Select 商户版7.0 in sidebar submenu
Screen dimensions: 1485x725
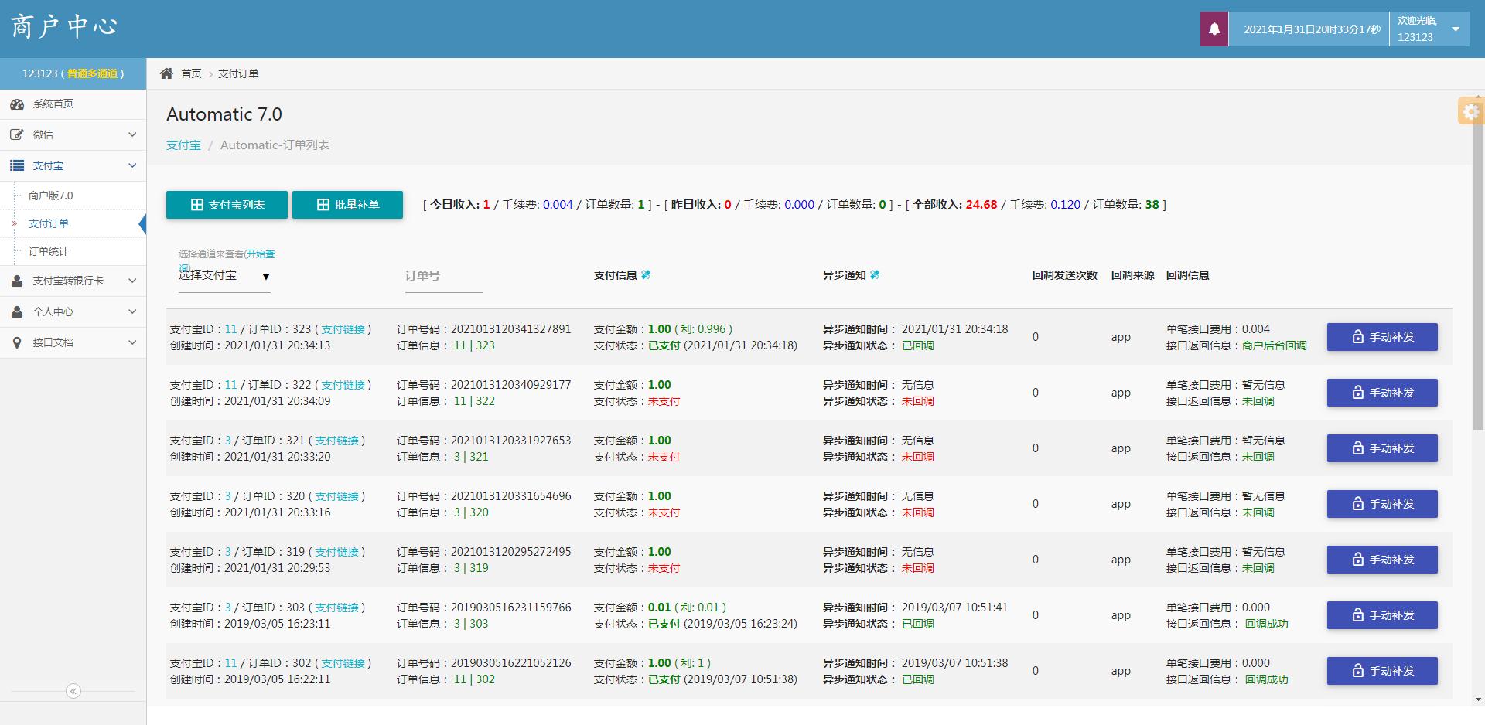[x=51, y=196]
